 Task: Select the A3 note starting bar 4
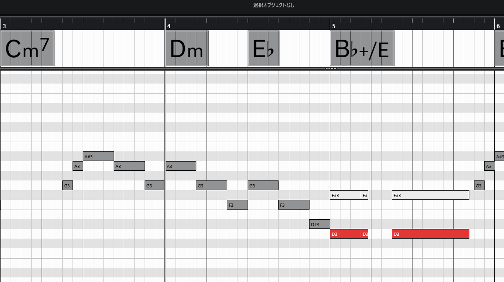point(181,166)
